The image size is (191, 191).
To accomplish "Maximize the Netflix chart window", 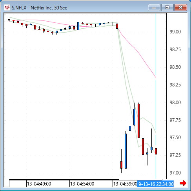I will click(x=167, y=7).
